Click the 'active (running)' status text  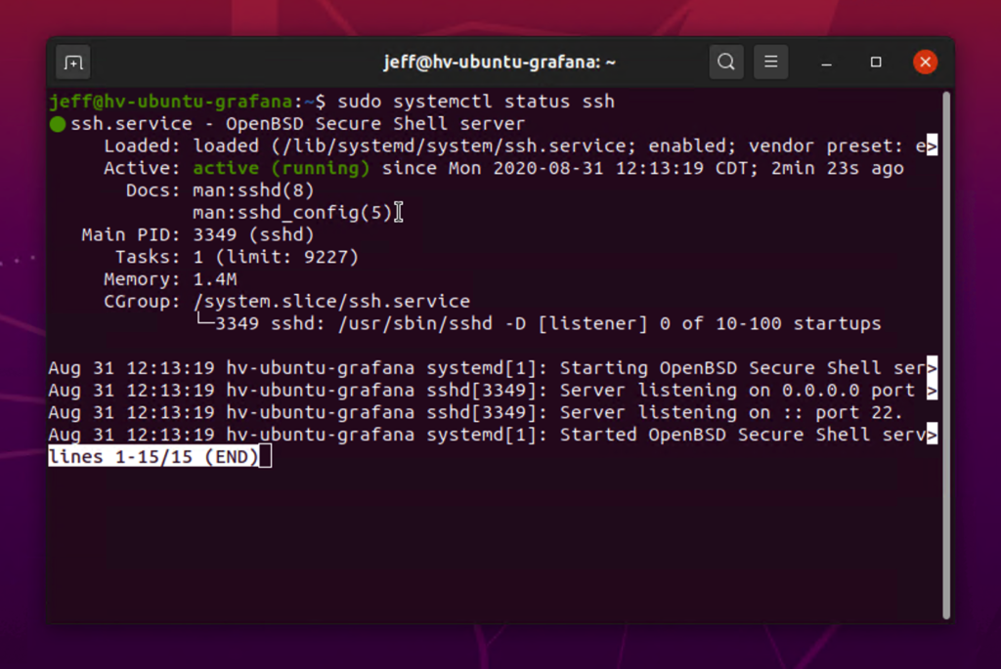click(x=281, y=168)
